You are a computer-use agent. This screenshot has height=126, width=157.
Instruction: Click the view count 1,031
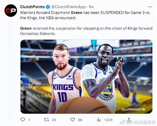click(x=108, y=120)
